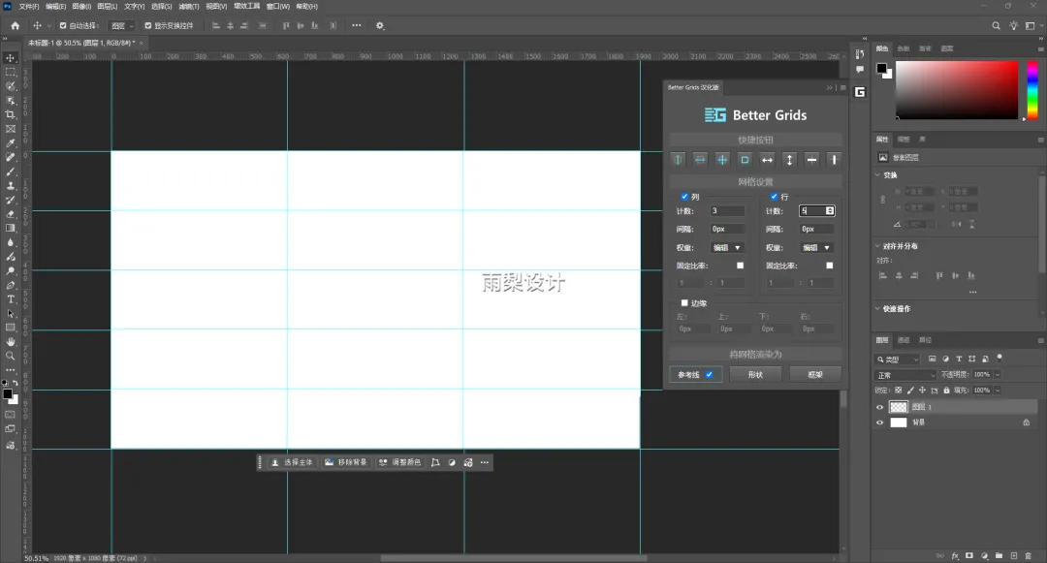Pick a color in the color field

956,90
